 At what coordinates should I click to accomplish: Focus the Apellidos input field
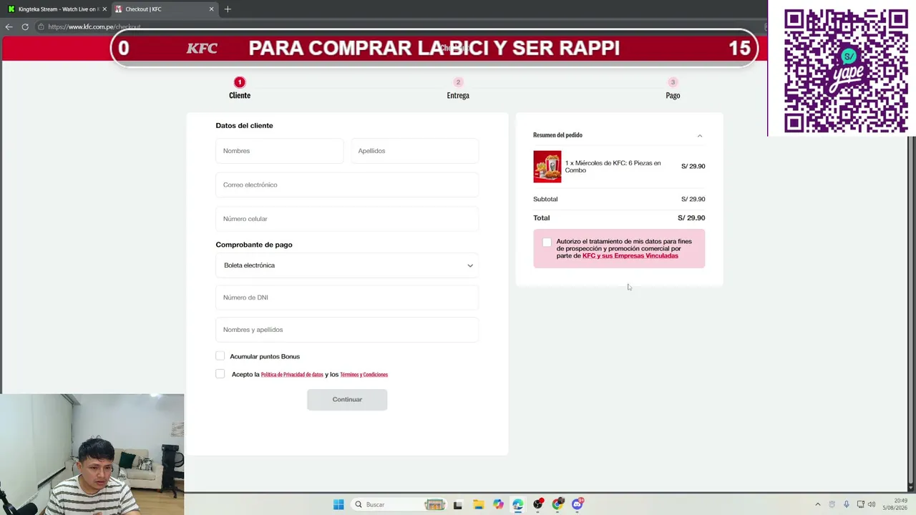tap(414, 151)
